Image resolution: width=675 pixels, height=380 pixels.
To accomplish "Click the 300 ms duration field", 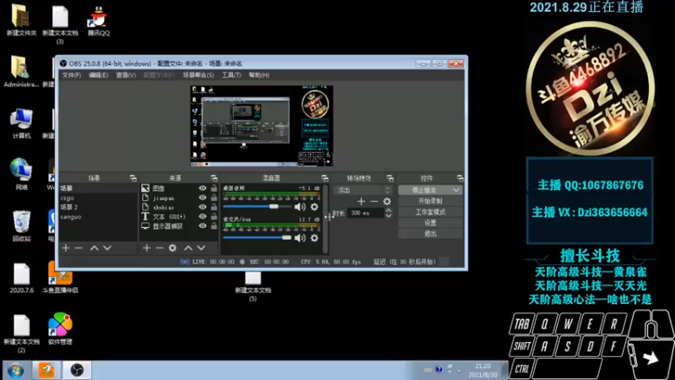I will 366,213.
